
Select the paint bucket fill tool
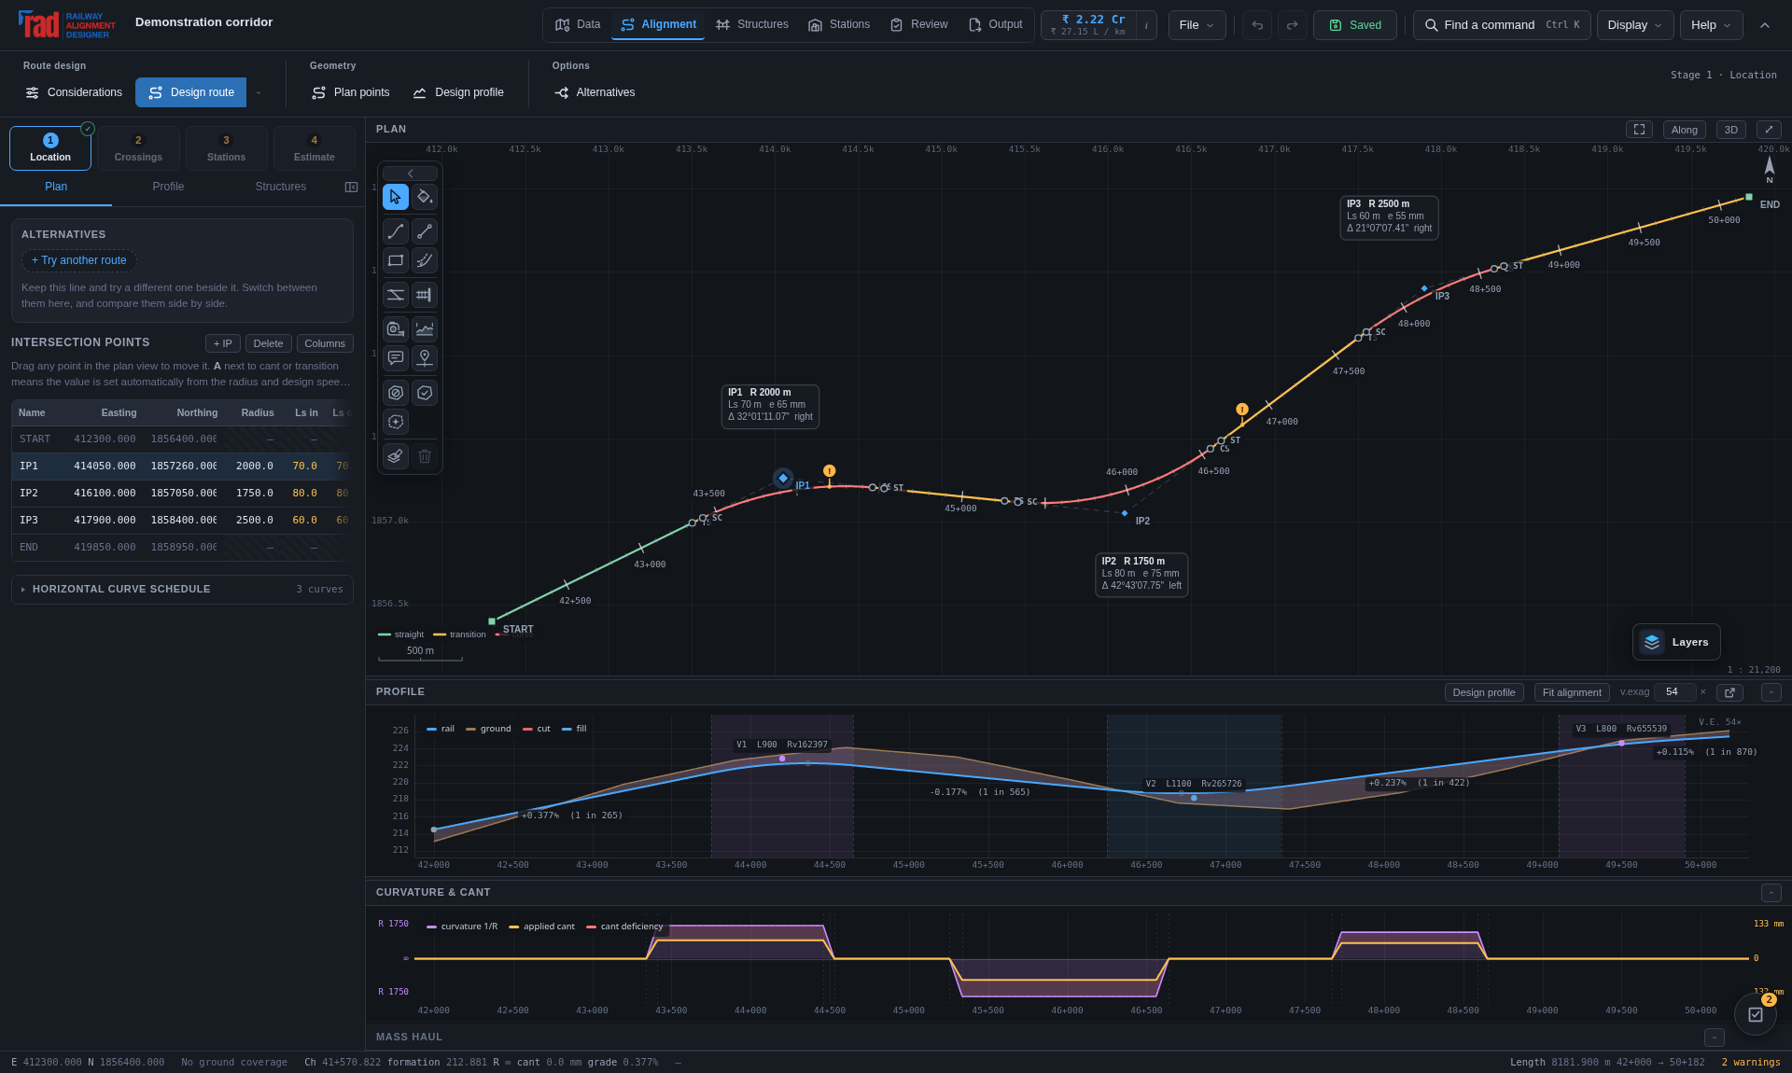click(425, 197)
